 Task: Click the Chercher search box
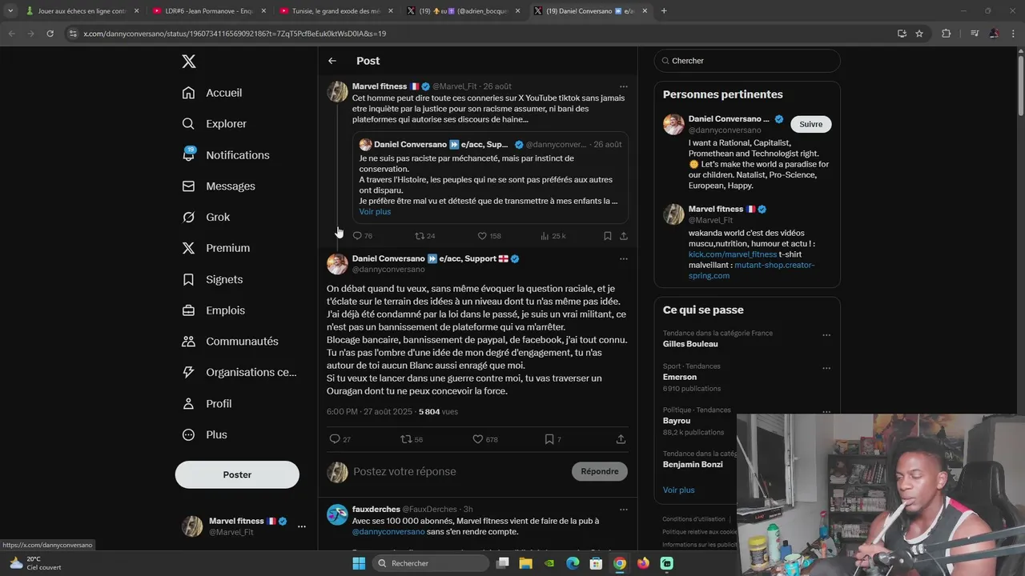point(747,61)
